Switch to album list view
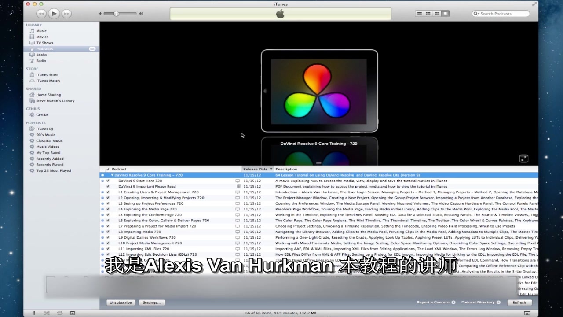The height and width of the screenshot is (317, 563). pos(428,14)
